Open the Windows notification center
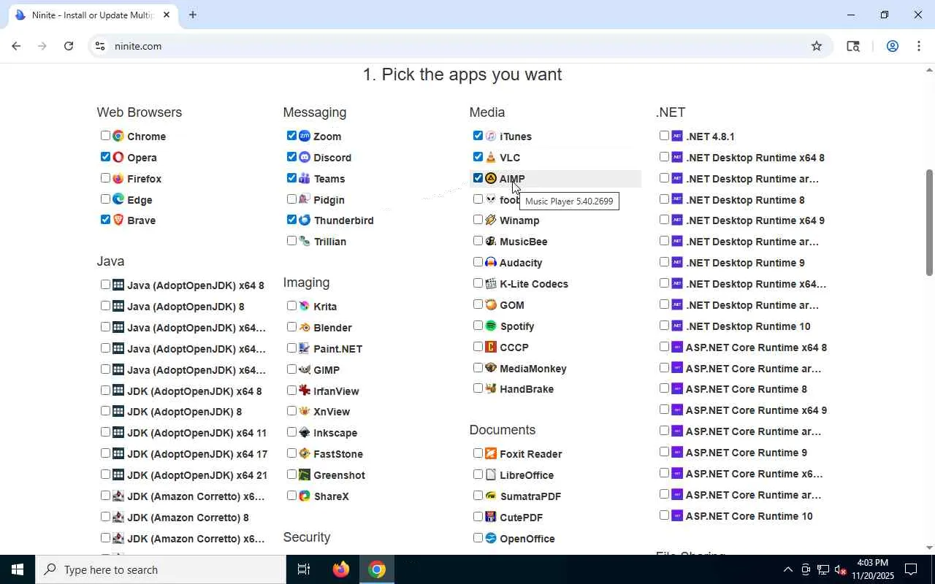 (x=911, y=569)
